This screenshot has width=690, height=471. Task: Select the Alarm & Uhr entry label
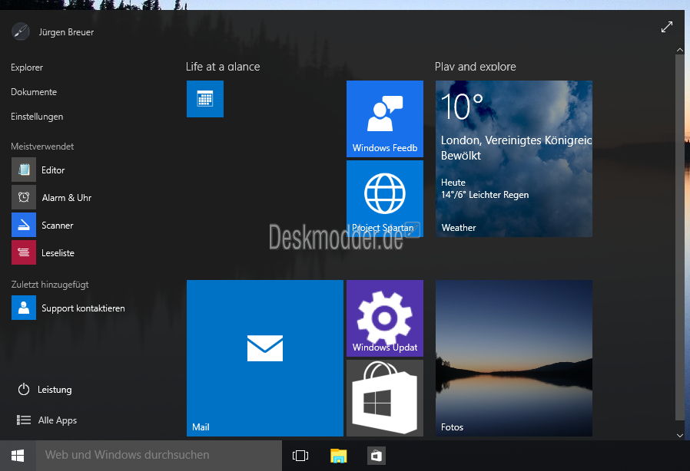click(66, 198)
